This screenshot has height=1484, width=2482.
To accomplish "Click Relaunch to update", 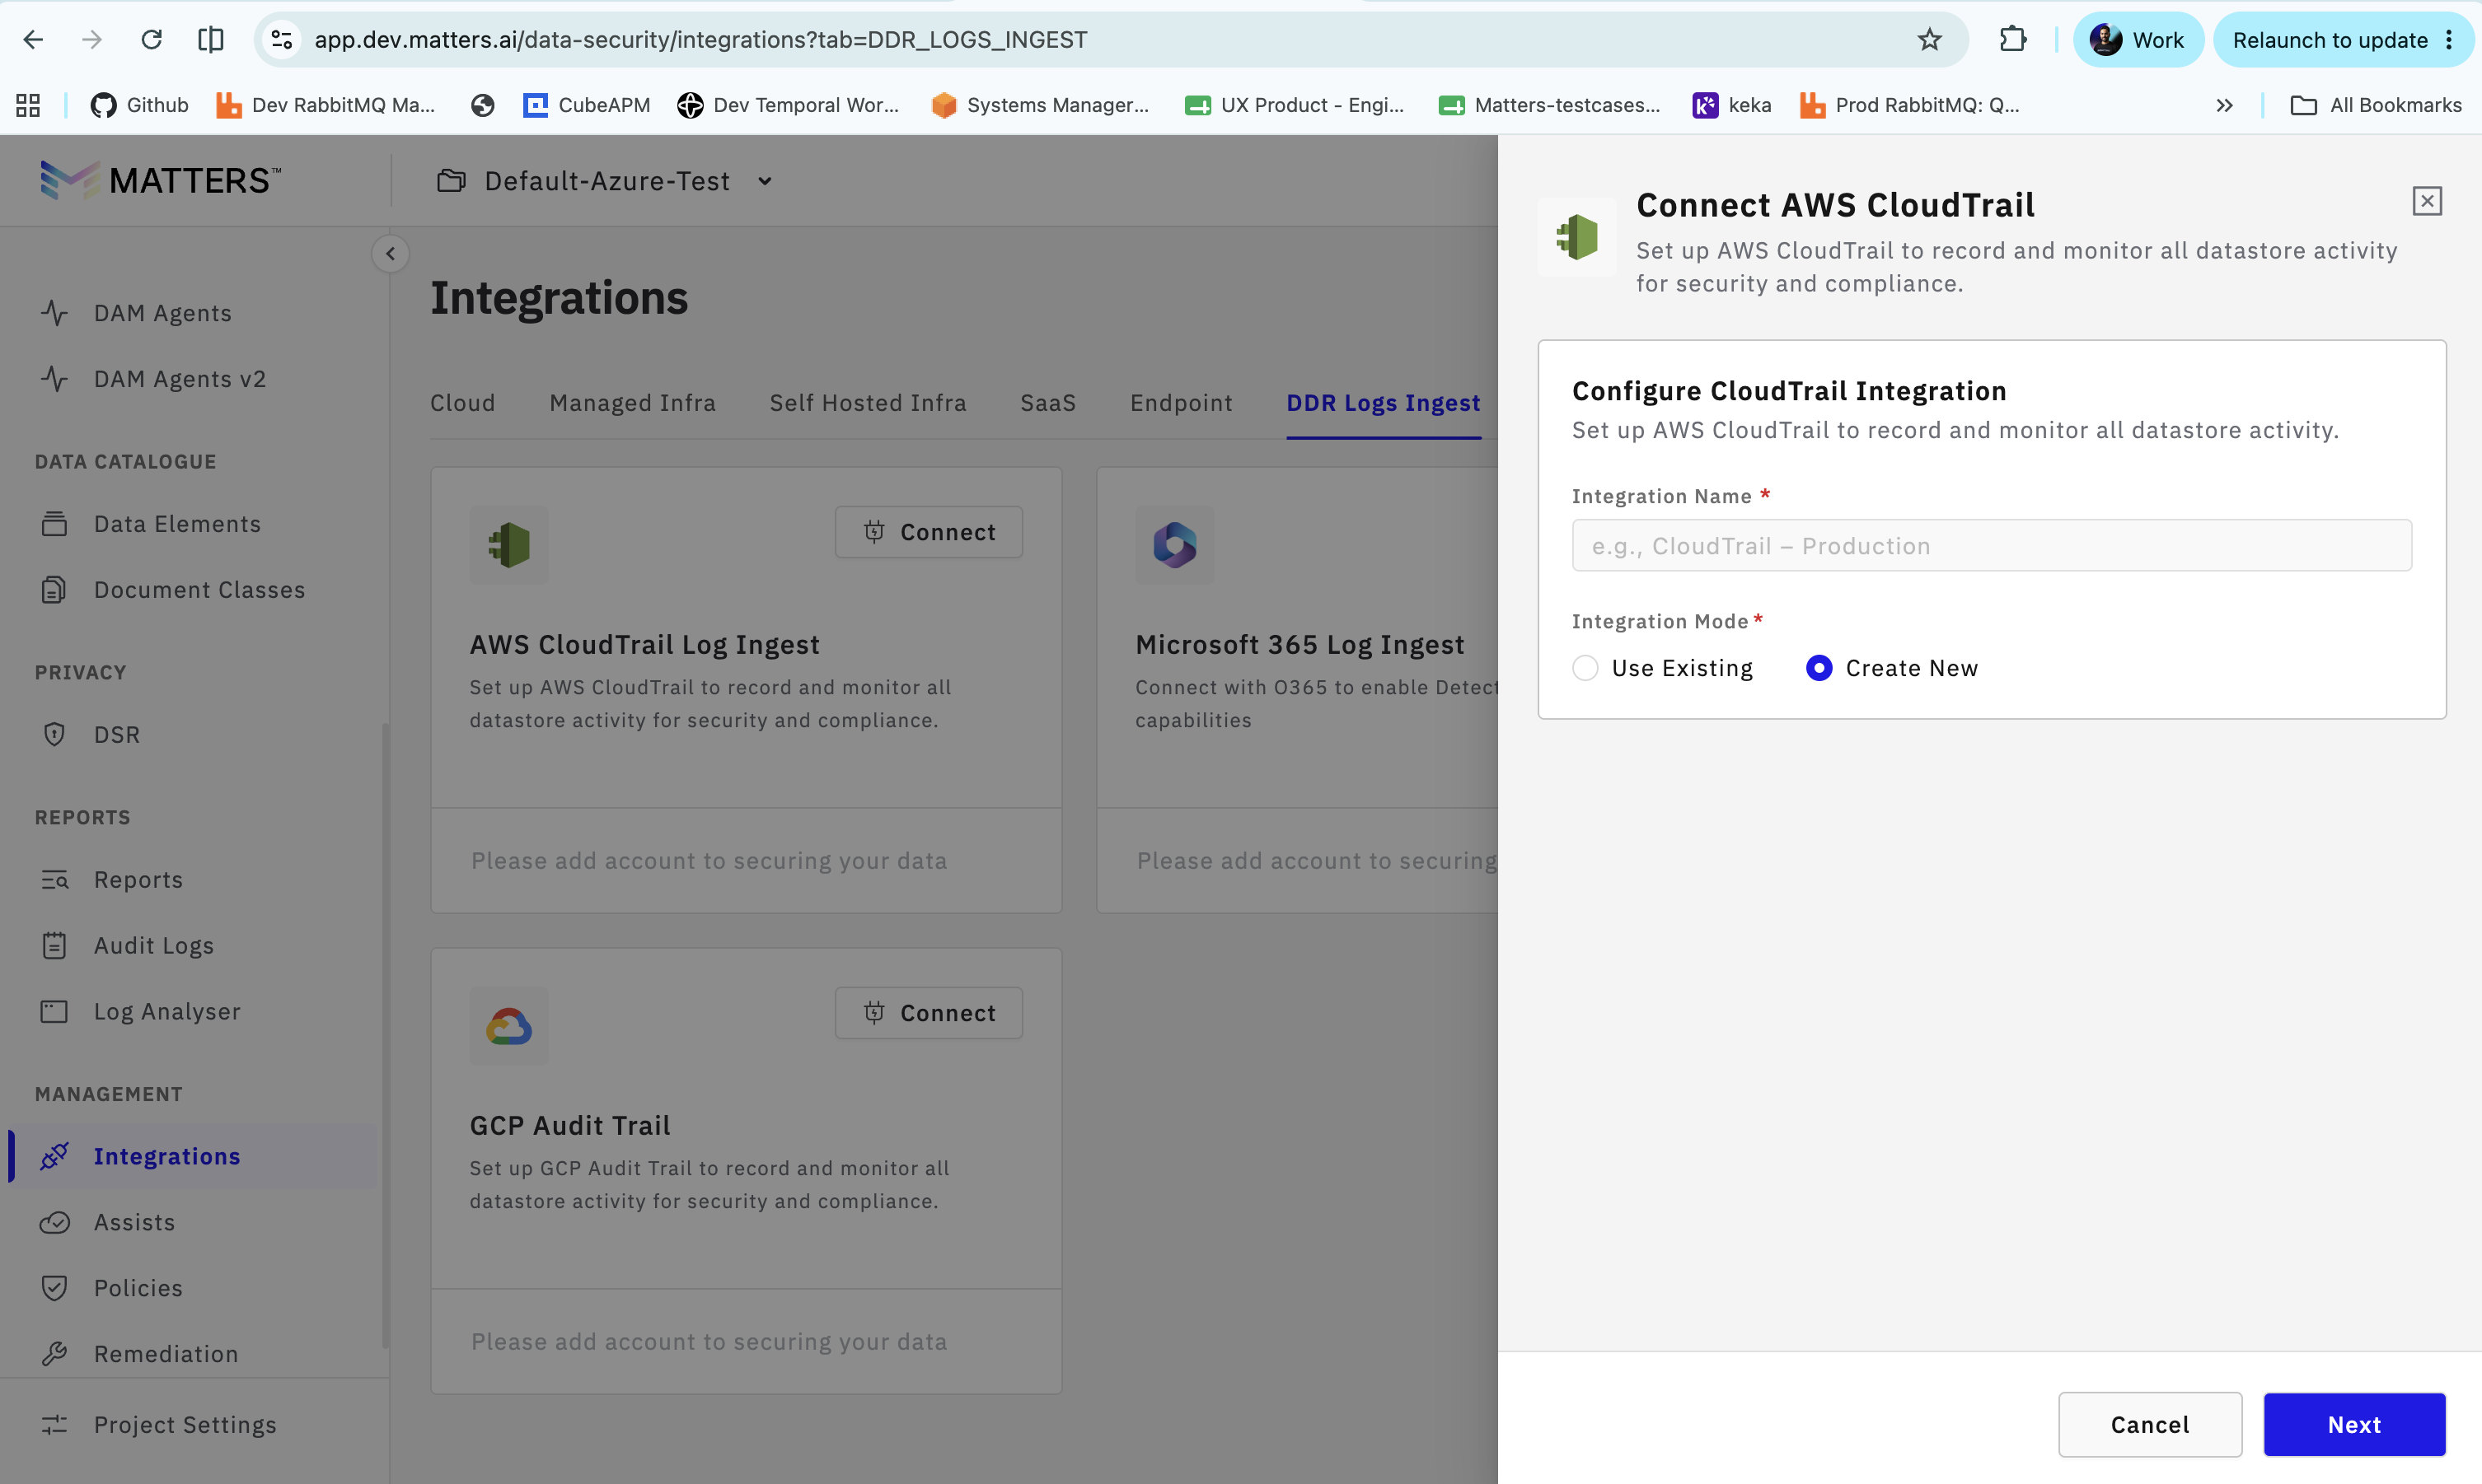I will click(2330, 40).
